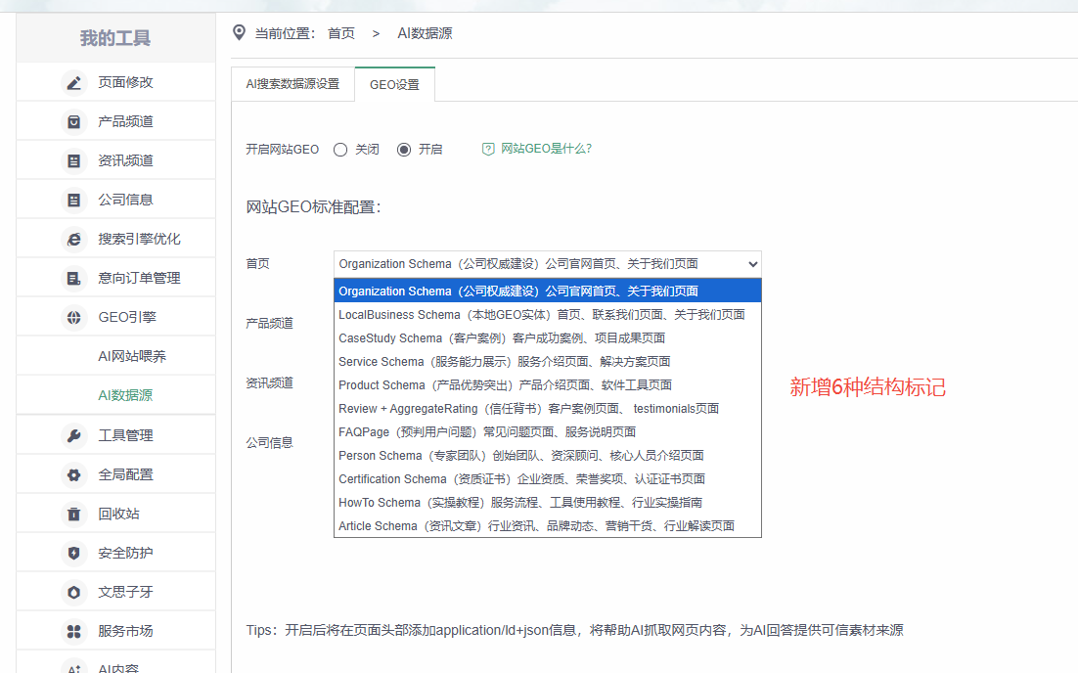Open the 网站GEO是什么? help link
This screenshot has height=673, width=1078.
coord(546,149)
